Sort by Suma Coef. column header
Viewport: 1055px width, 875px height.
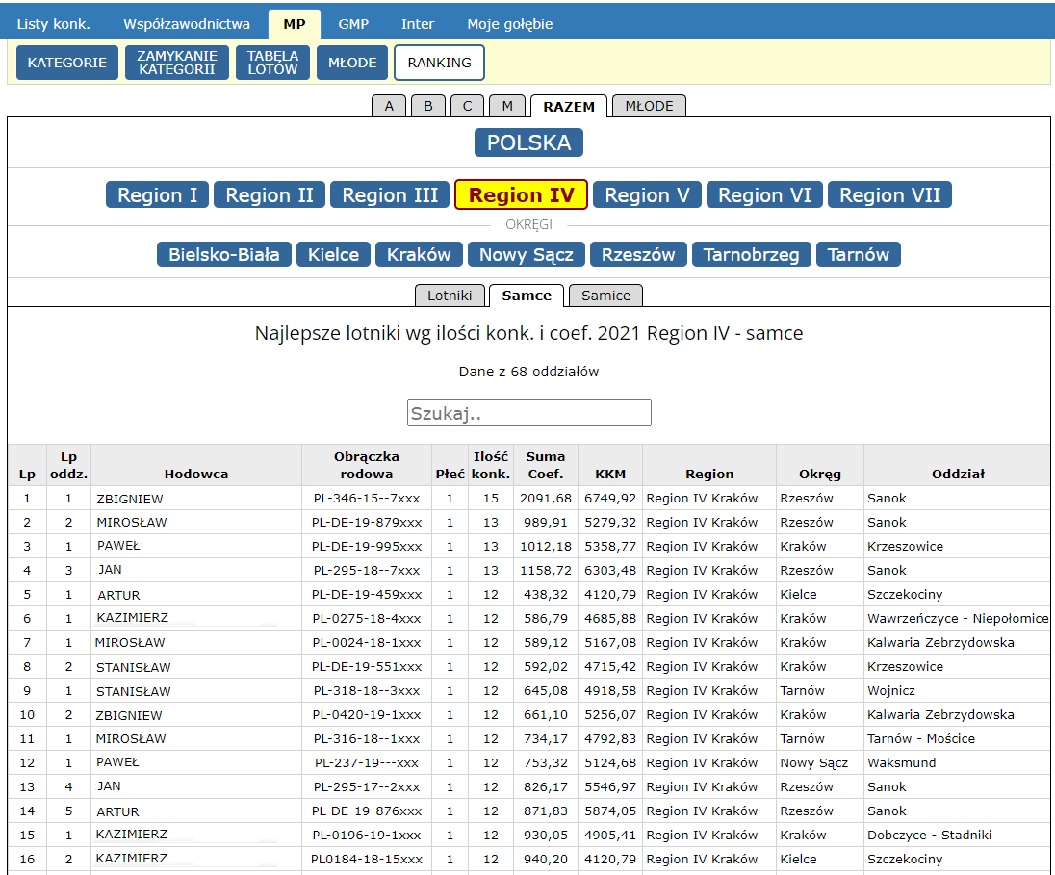click(x=546, y=465)
